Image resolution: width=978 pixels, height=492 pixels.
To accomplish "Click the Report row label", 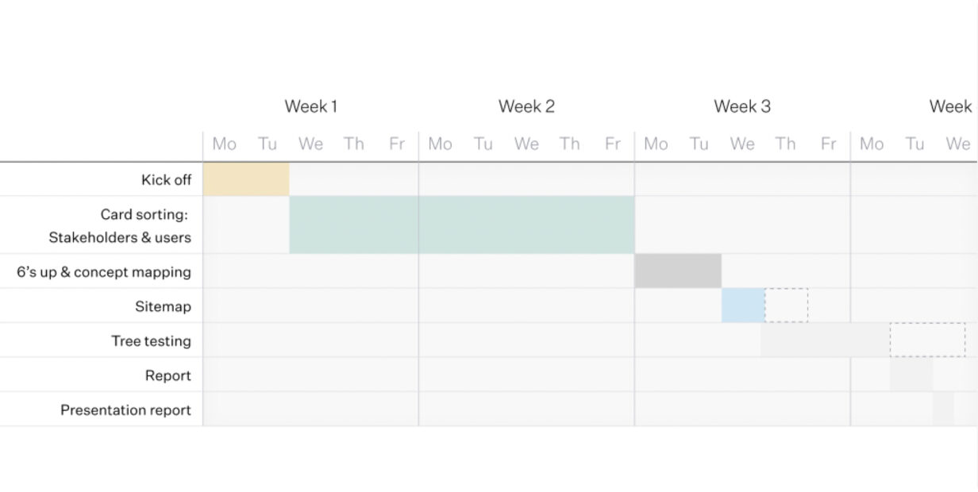I will 167,376.
